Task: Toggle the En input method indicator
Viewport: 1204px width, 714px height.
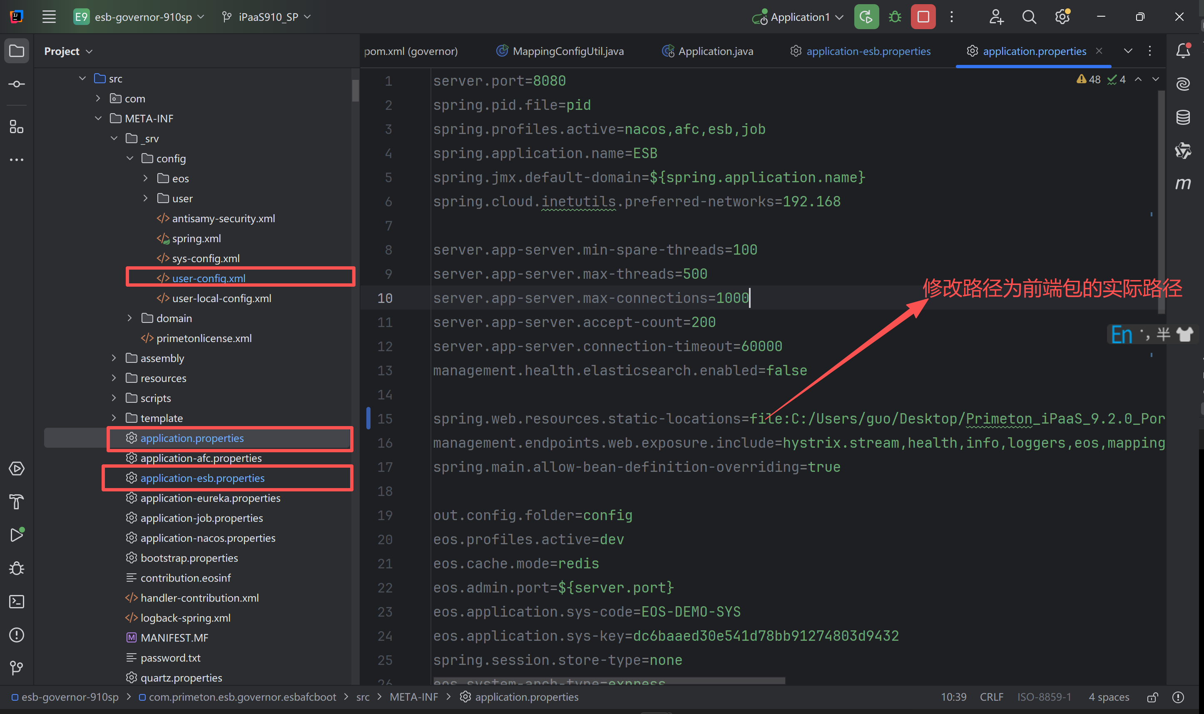Action: [x=1121, y=335]
